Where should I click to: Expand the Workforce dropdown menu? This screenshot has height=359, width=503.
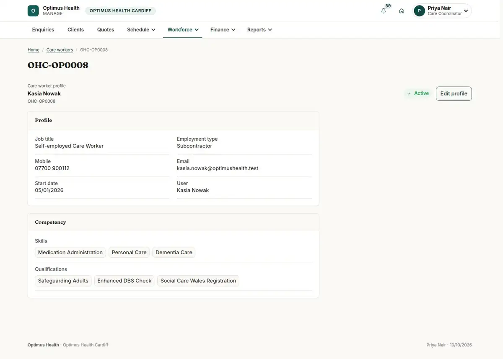pyautogui.click(x=183, y=30)
